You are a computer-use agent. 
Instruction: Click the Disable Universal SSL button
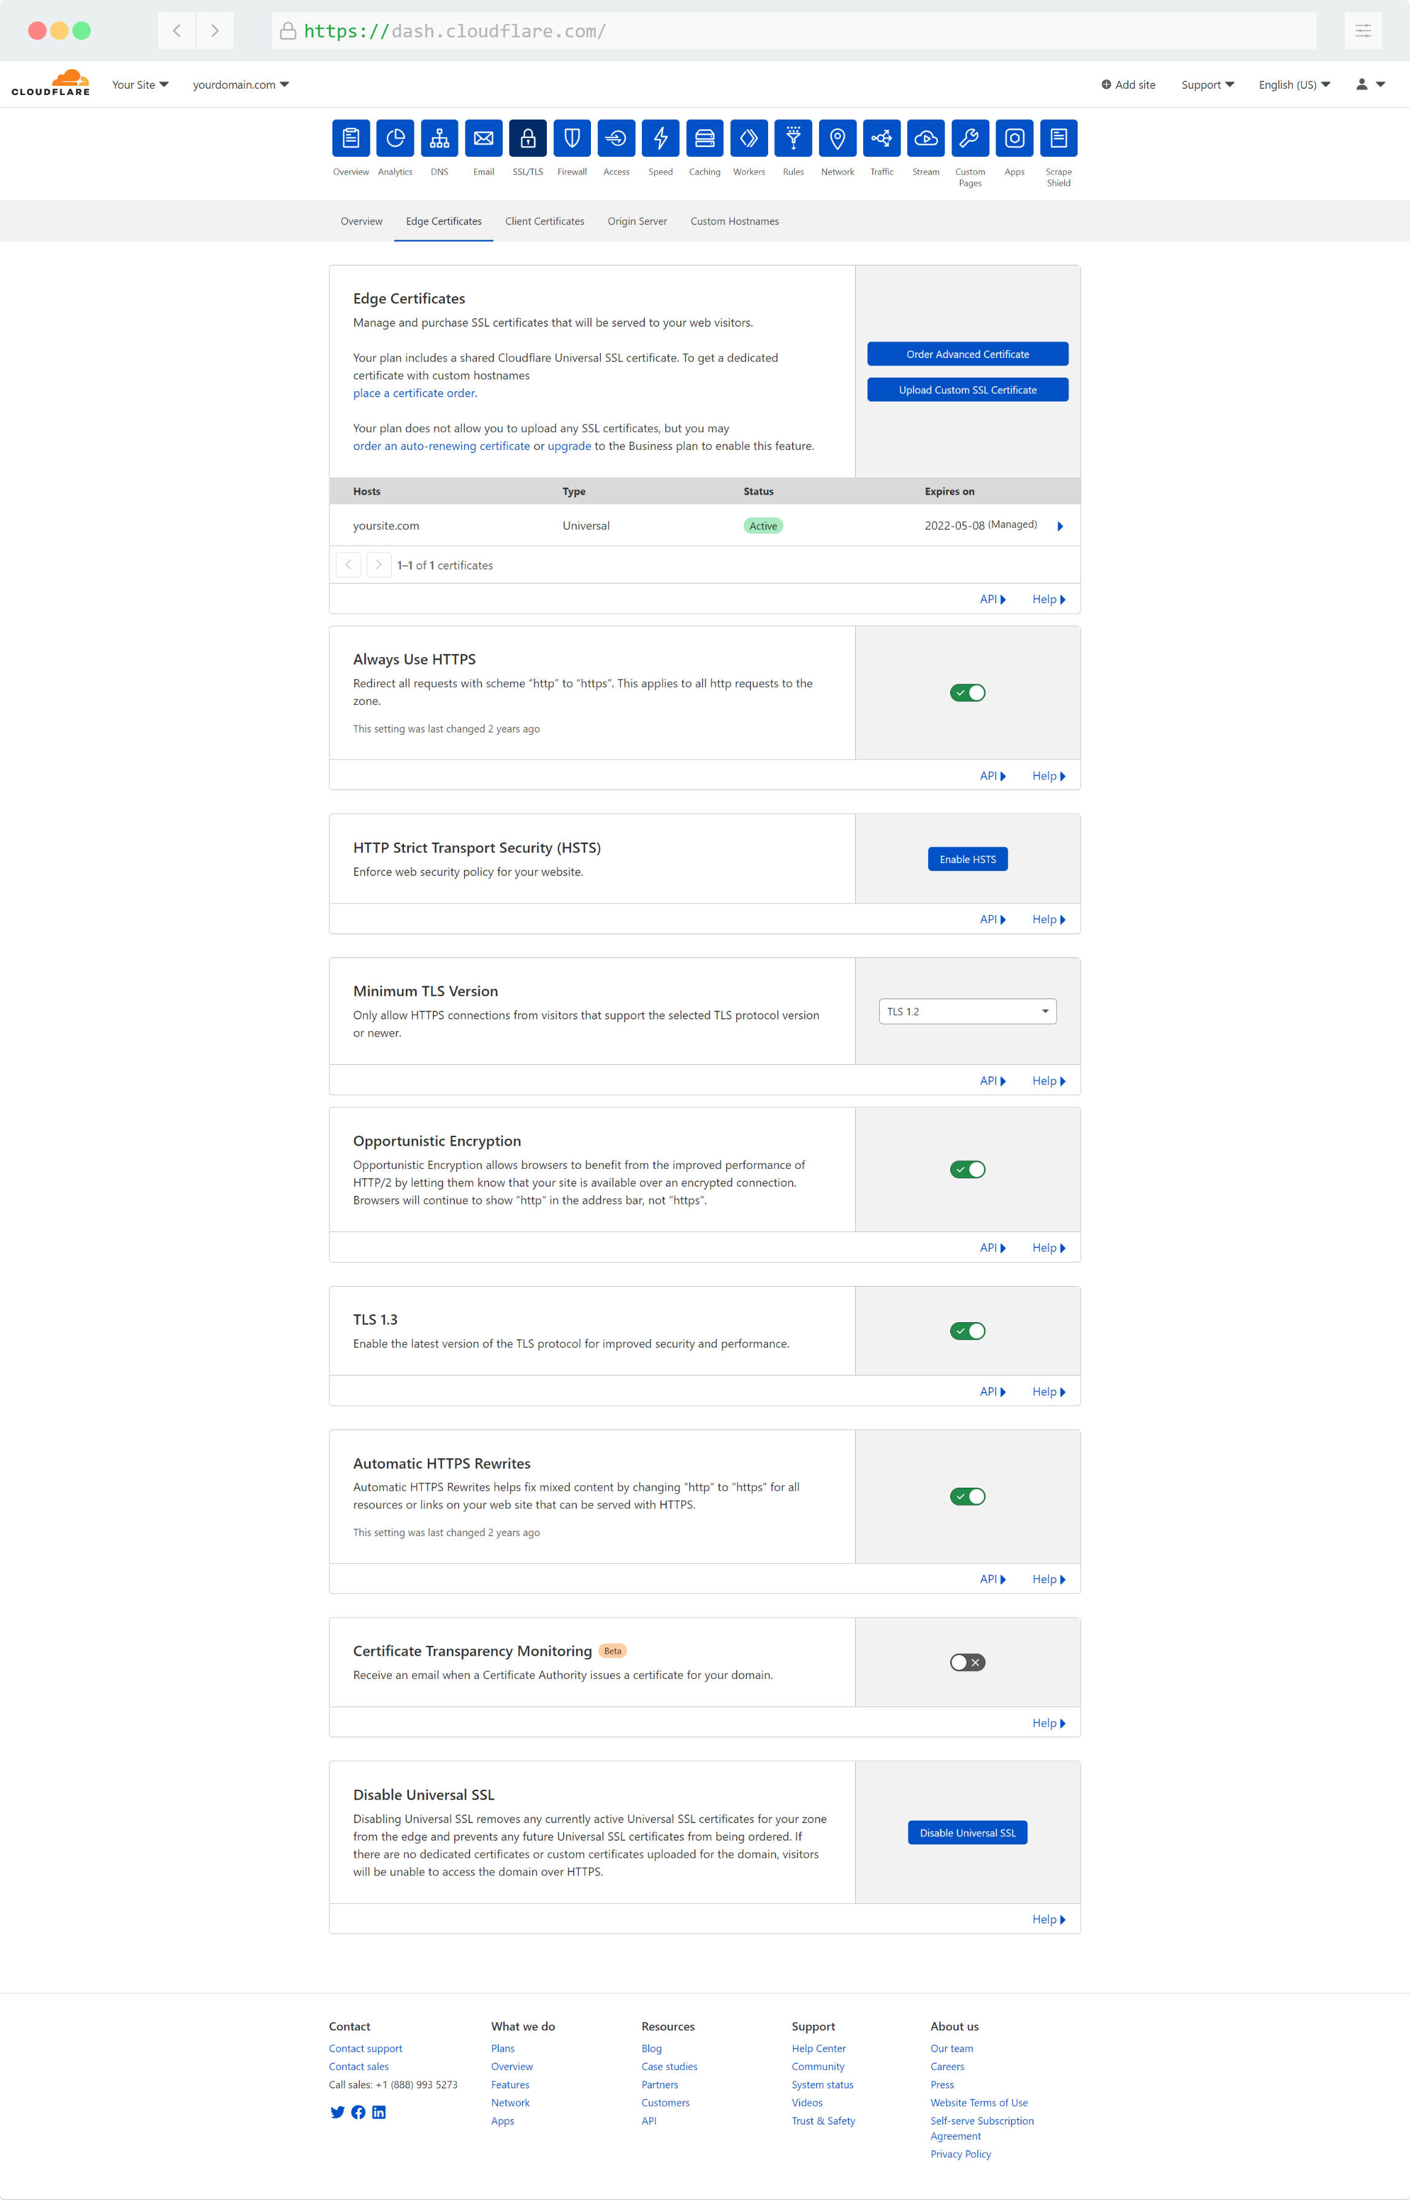click(x=968, y=1833)
